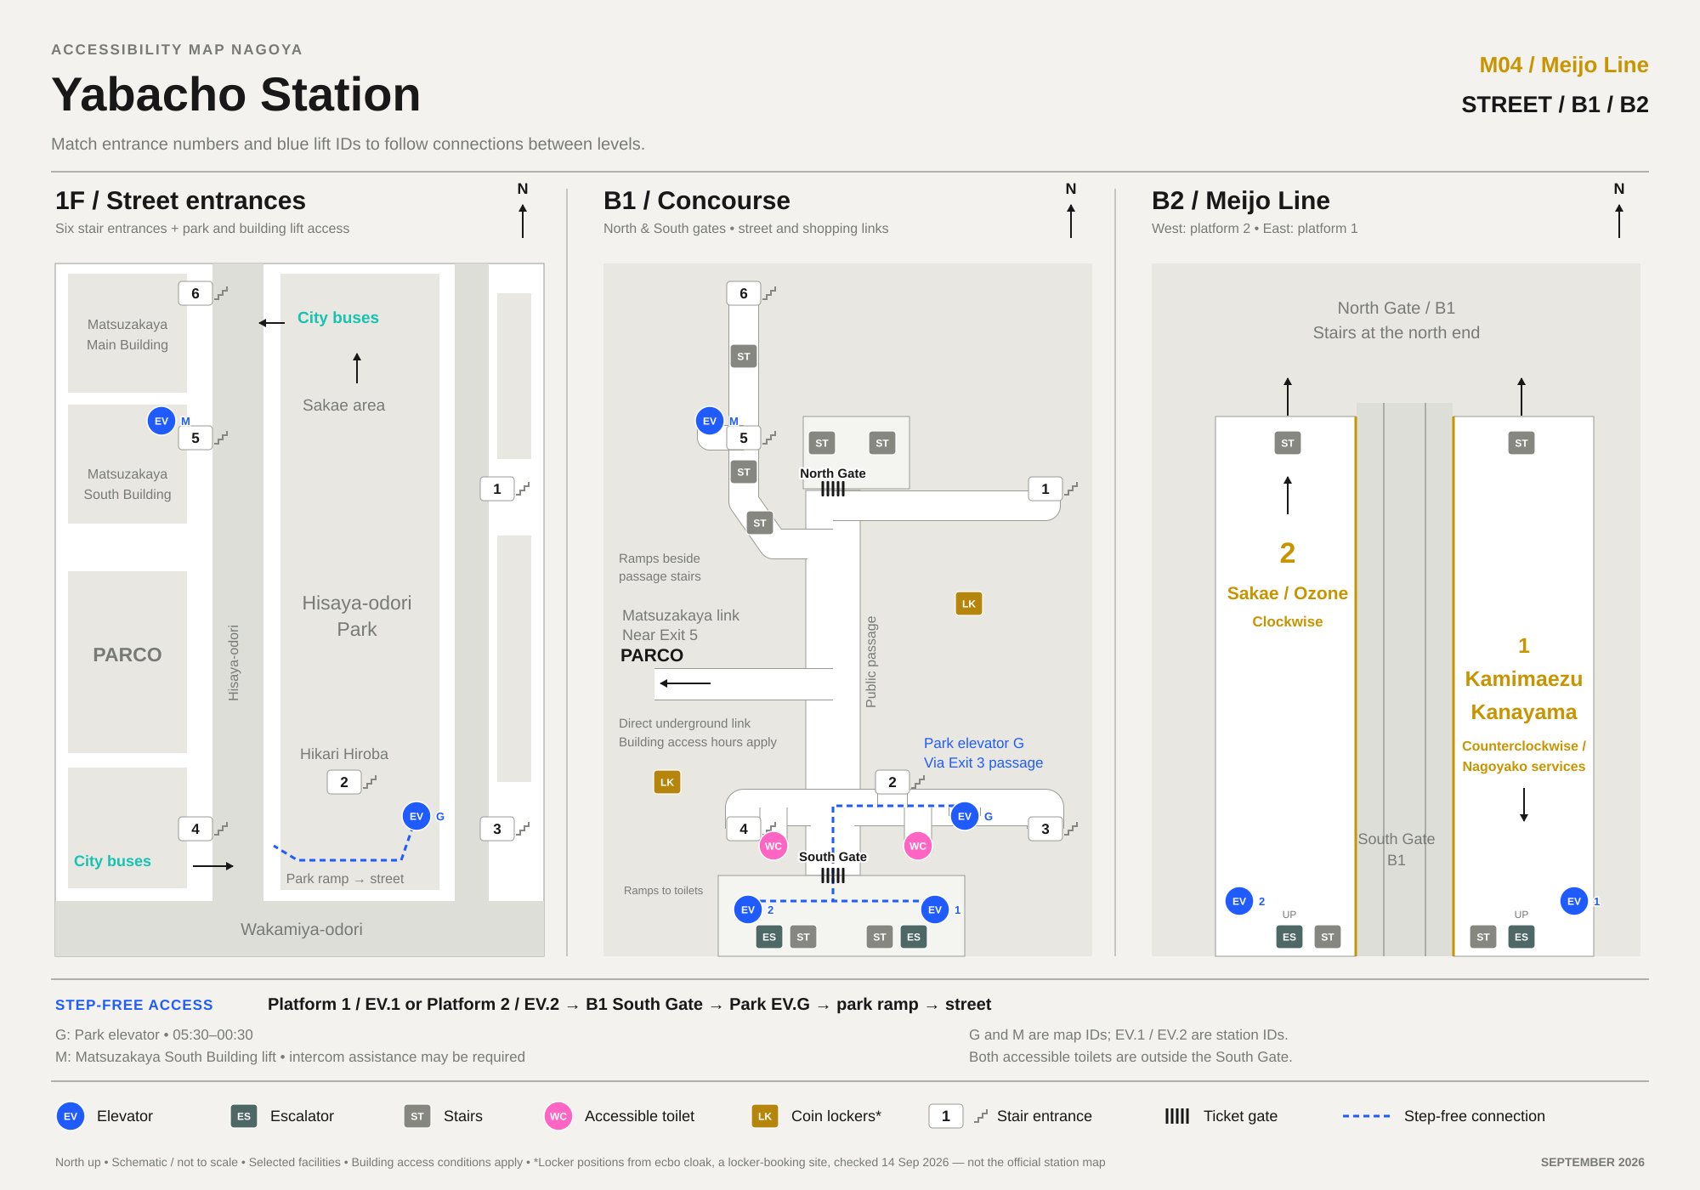Click the Accessible toilet WC legend icon

click(x=558, y=1116)
